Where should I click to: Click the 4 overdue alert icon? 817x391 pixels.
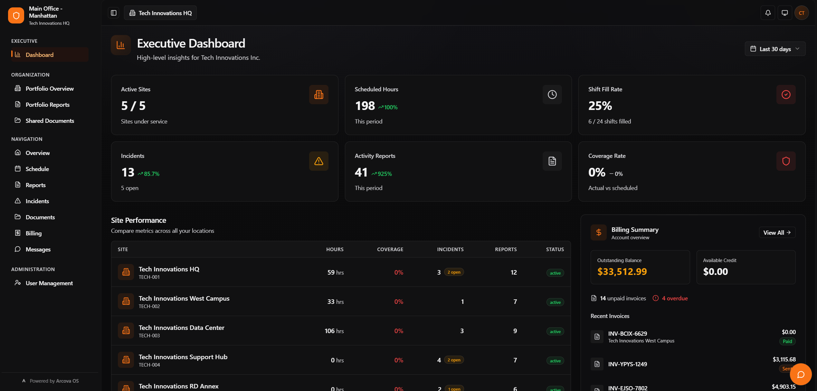tap(656, 298)
